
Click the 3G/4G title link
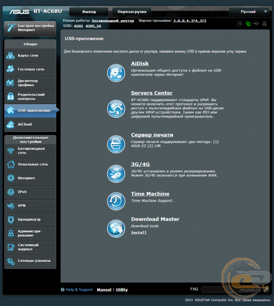[x=140, y=164]
